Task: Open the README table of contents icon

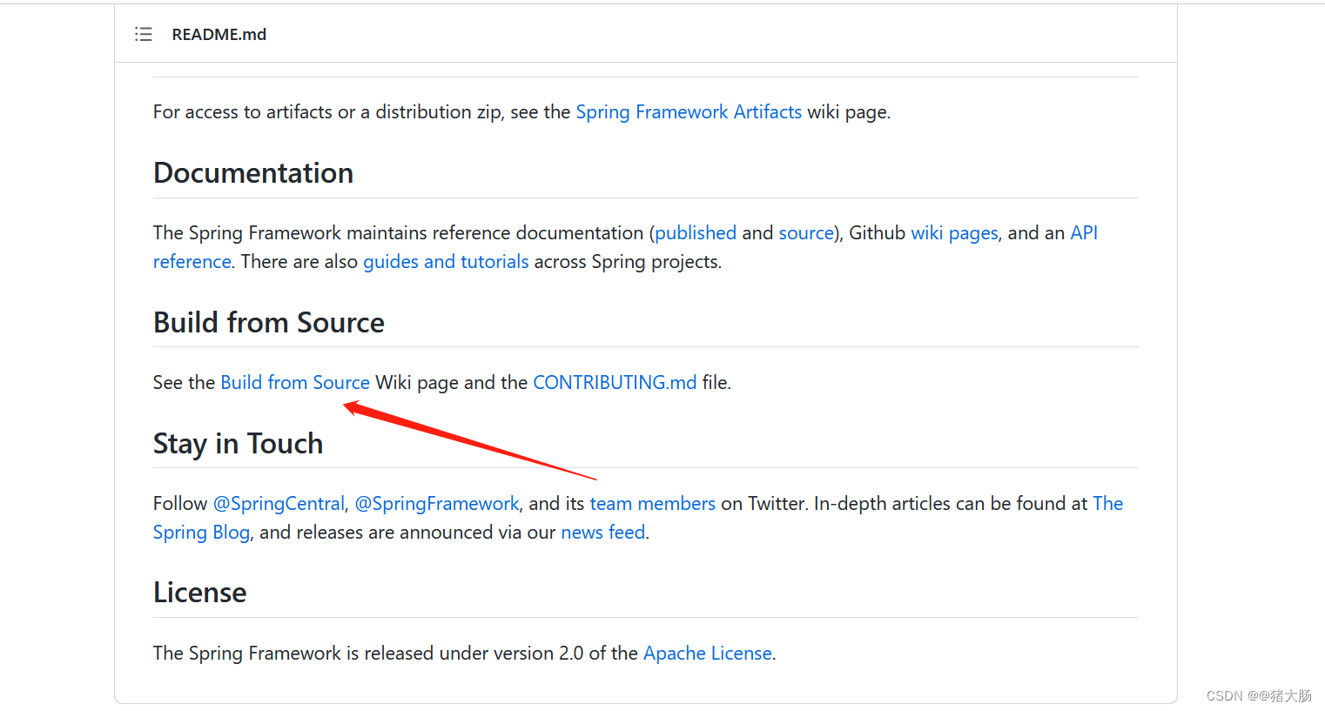Action: [x=144, y=34]
